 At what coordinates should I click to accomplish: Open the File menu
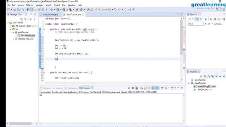pos(8,5)
